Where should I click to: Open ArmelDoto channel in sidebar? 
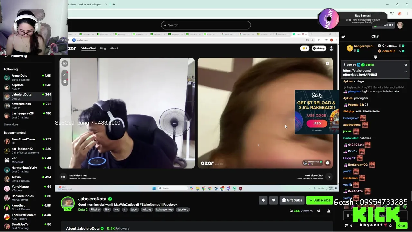coord(27,77)
